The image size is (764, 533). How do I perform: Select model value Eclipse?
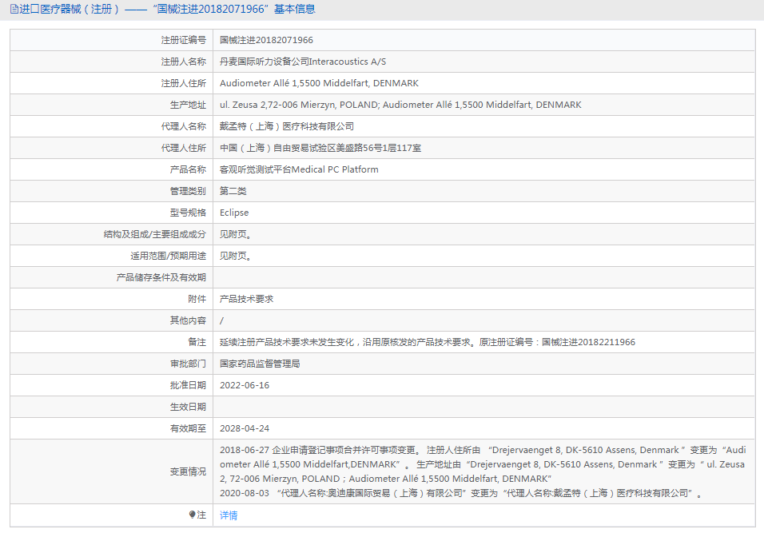point(234,213)
